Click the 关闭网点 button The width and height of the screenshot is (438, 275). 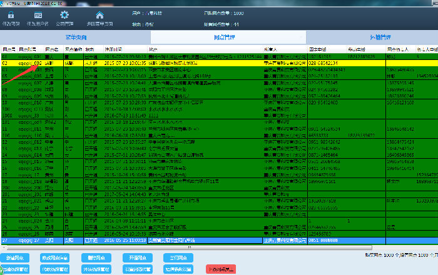click(176, 257)
